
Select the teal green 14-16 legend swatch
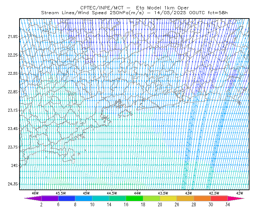tap(117, 198)
